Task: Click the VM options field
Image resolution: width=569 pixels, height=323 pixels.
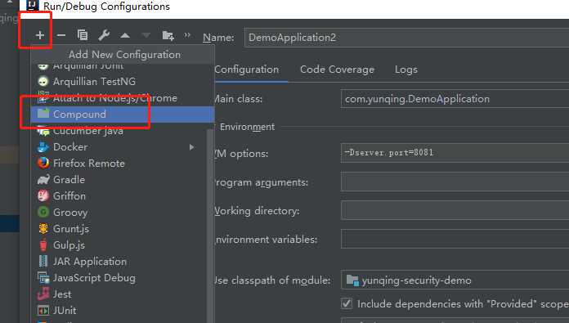Action: (455, 153)
